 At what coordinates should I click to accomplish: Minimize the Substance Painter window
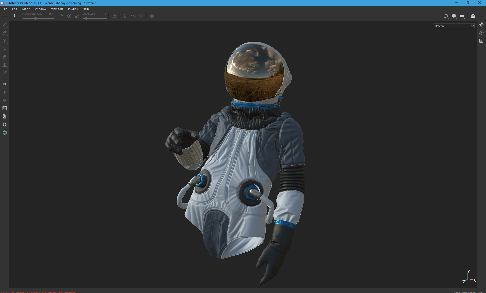(x=457, y=3)
